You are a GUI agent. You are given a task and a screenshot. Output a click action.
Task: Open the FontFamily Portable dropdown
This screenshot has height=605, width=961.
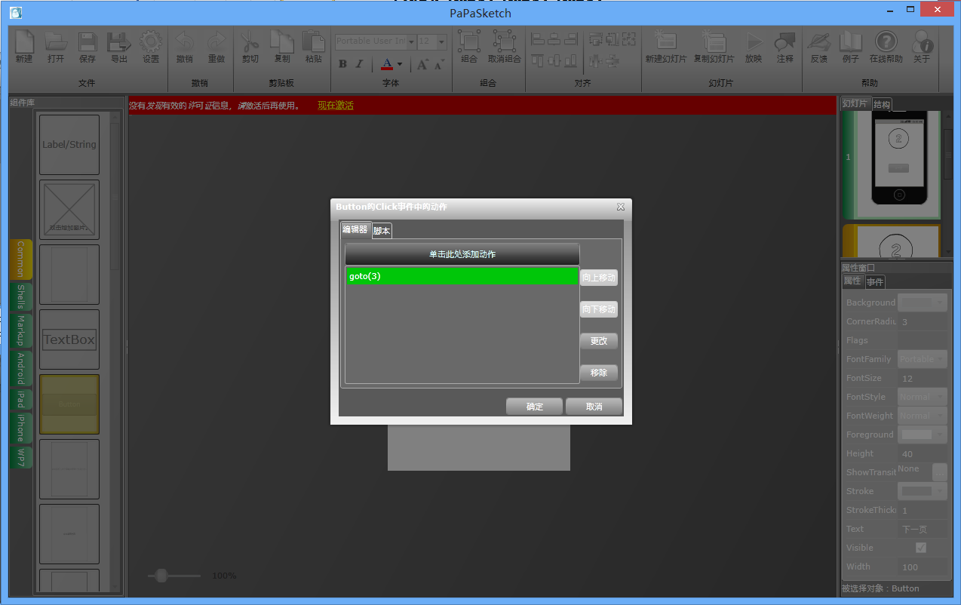coord(923,359)
